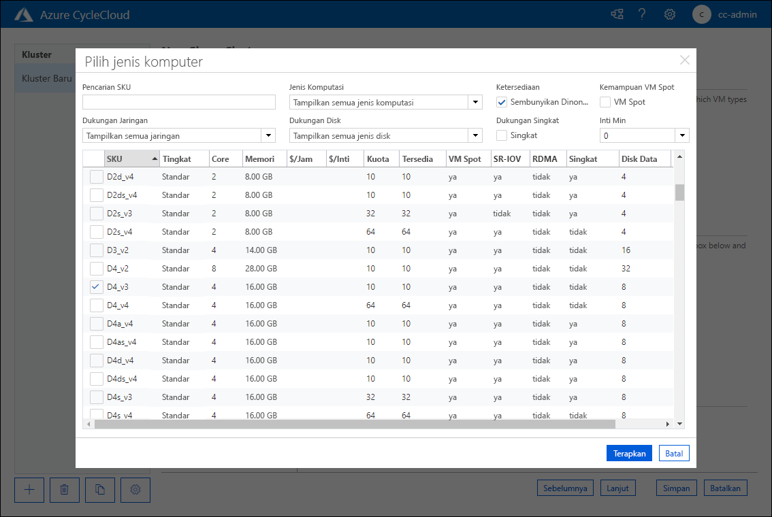The height and width of the screenshot is (517, 772).
Task: Click the cc-admin user avatar
Action: (x=701, y=14)
